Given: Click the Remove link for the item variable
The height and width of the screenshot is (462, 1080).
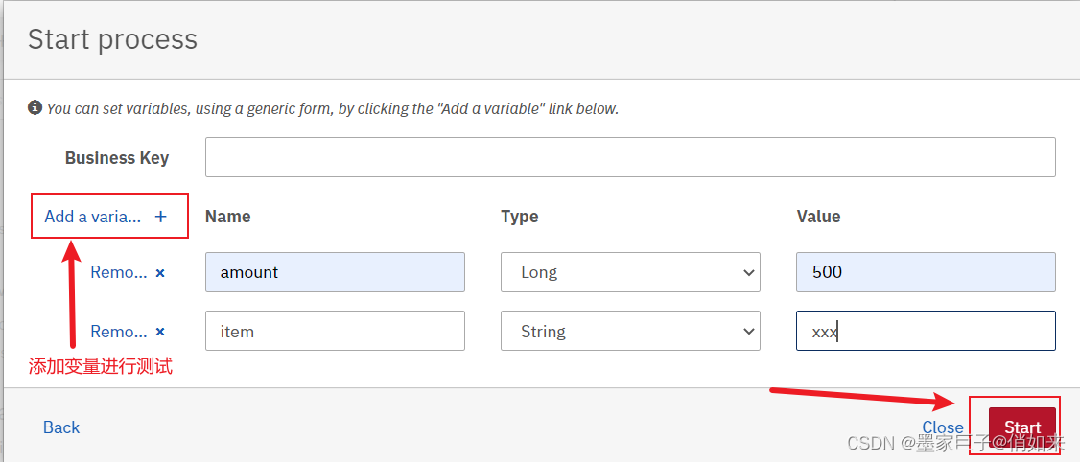Looking at the screenshot, I should (118, 332).
